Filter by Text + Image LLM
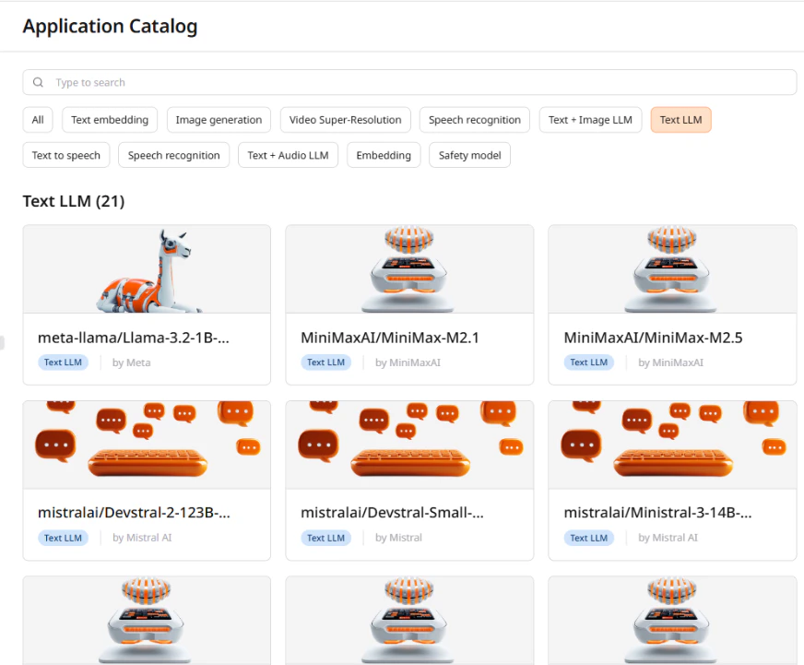 [590, 120]
